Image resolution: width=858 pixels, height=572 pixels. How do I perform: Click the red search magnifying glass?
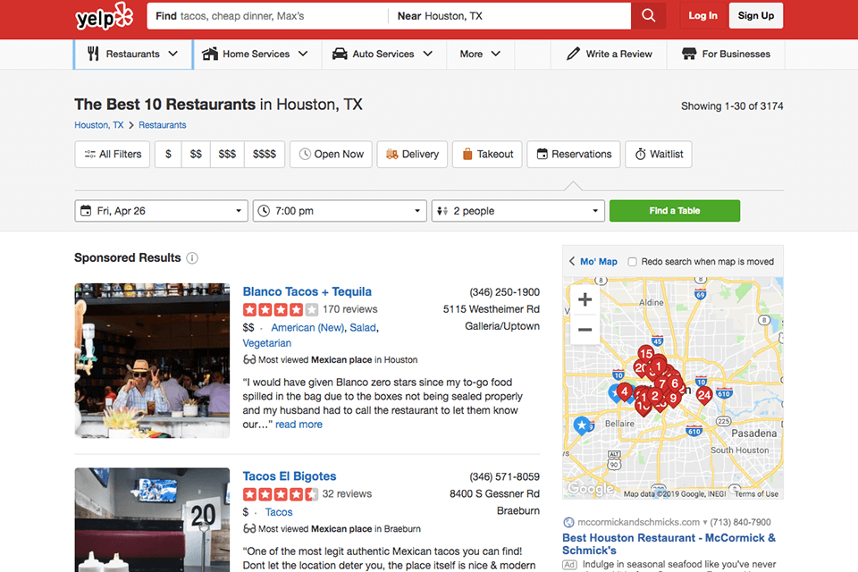pyautogui.click(x=648, y=15)
